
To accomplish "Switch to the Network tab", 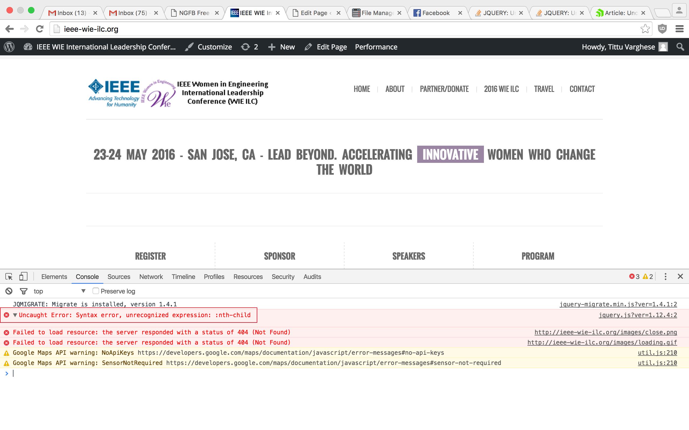I will pyautogui.click(x=151, y=277).
